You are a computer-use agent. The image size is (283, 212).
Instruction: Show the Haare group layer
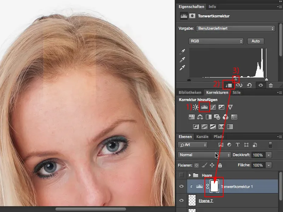pos(181,175)
